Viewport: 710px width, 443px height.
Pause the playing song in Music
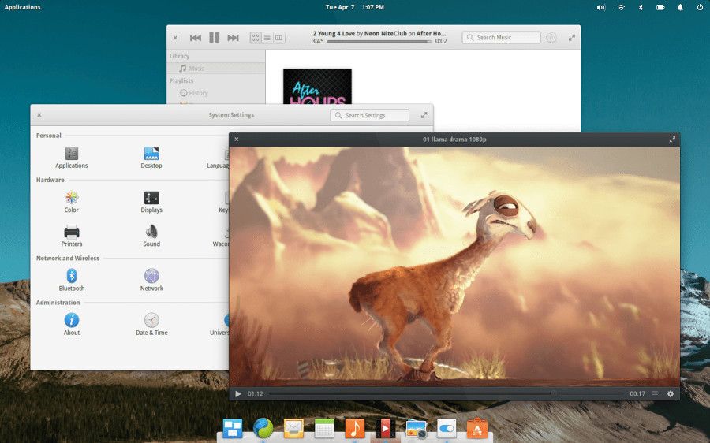coord(214,38)
